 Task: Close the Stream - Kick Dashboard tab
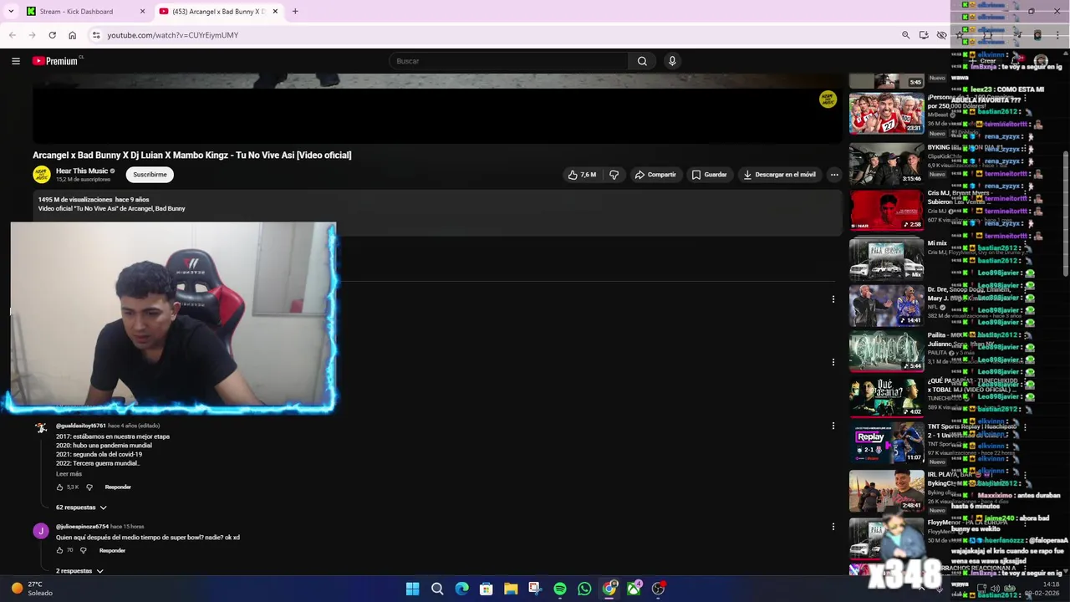[x=142, y=11]
